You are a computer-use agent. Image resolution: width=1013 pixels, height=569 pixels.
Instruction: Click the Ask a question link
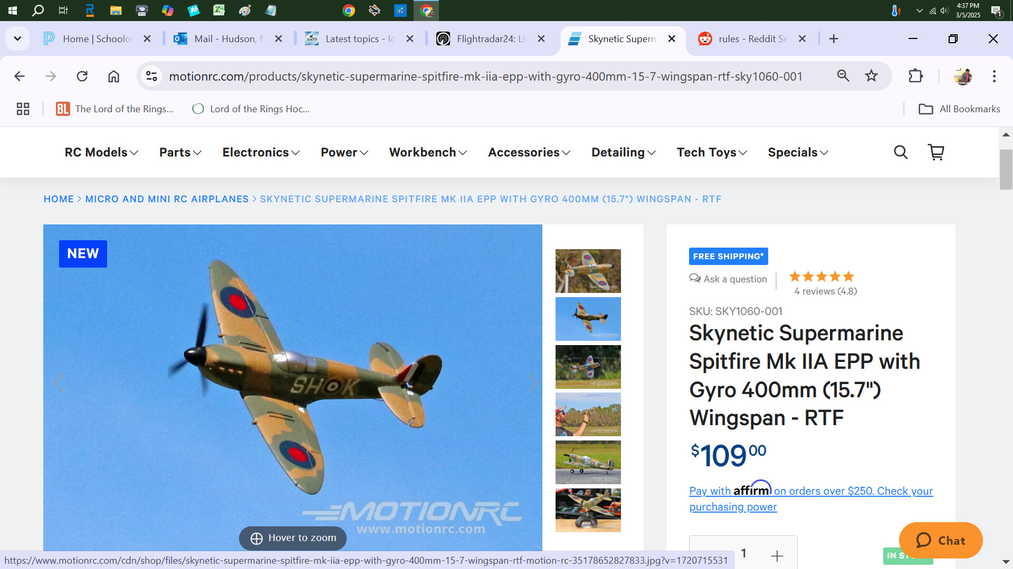(x=728, y=279)
